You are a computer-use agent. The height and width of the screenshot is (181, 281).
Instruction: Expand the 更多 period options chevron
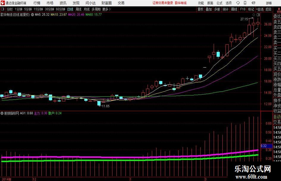tap(110, 9)
